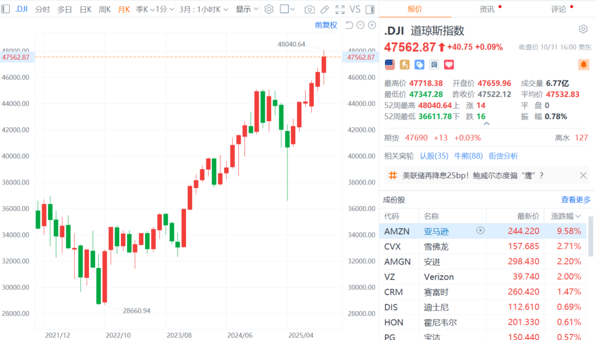Switch to 分时 intraday view
The image size is (595, 340).
click(x=42, y=9)
